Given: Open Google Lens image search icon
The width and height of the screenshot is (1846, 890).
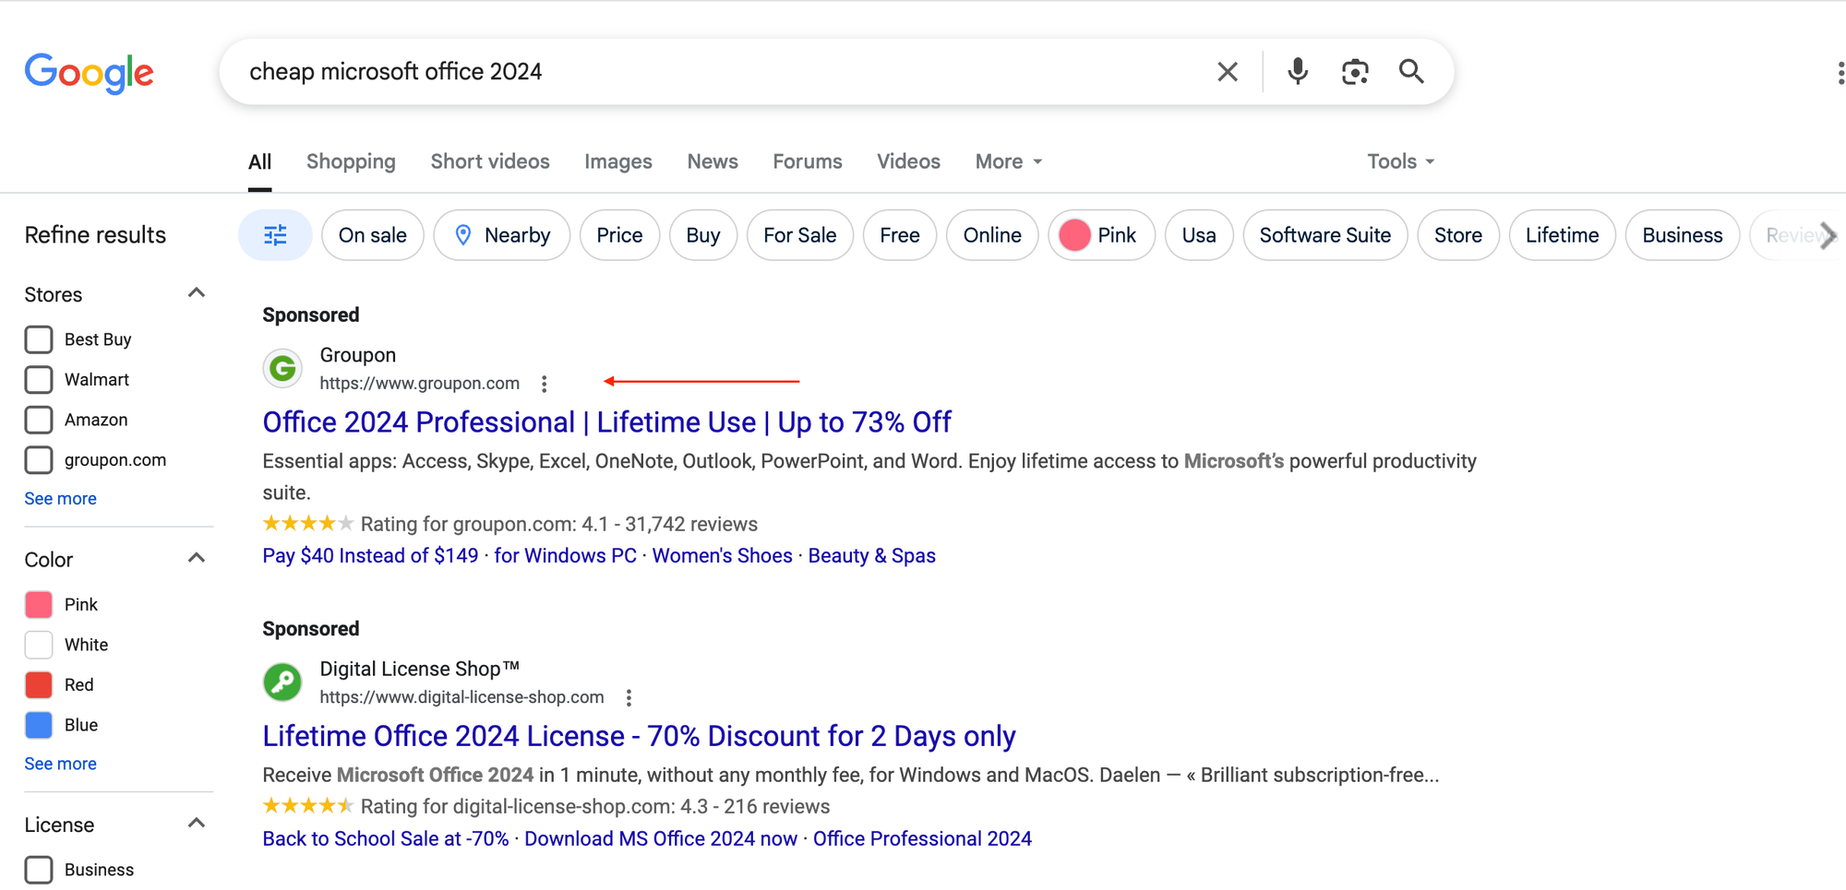Looking at the screenshot, I should tap(1355, 72).
